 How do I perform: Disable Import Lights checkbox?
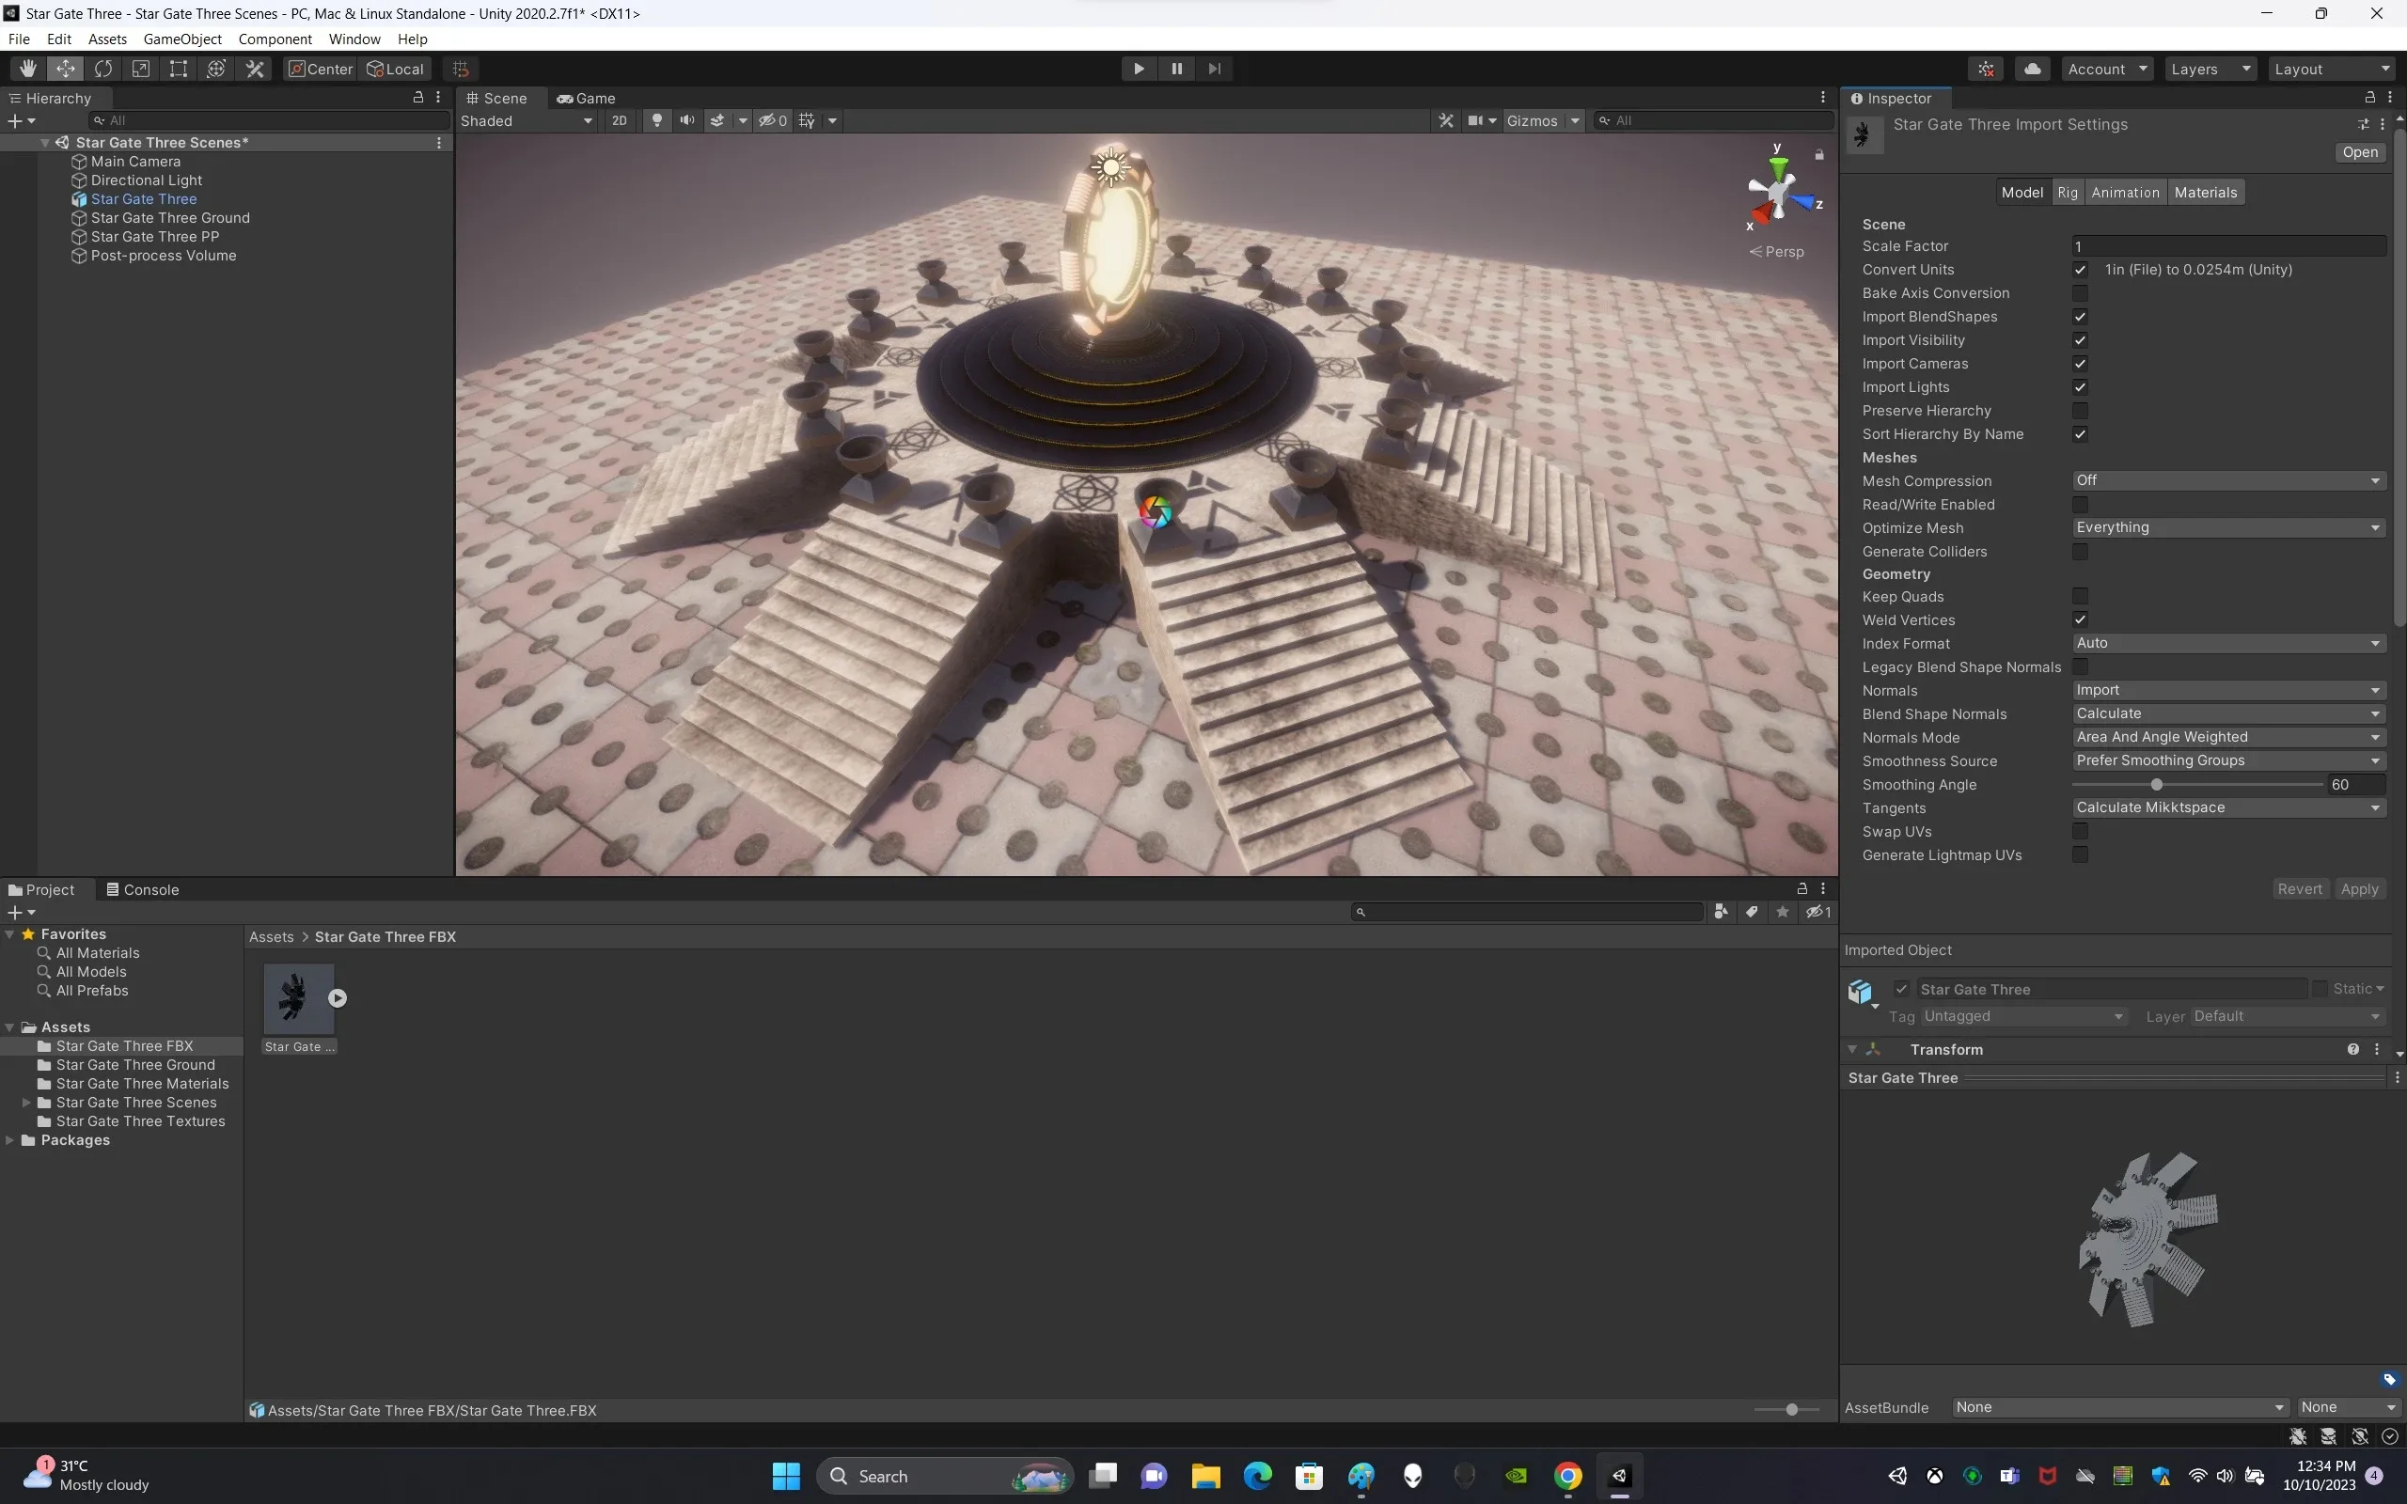[2080, 387]
